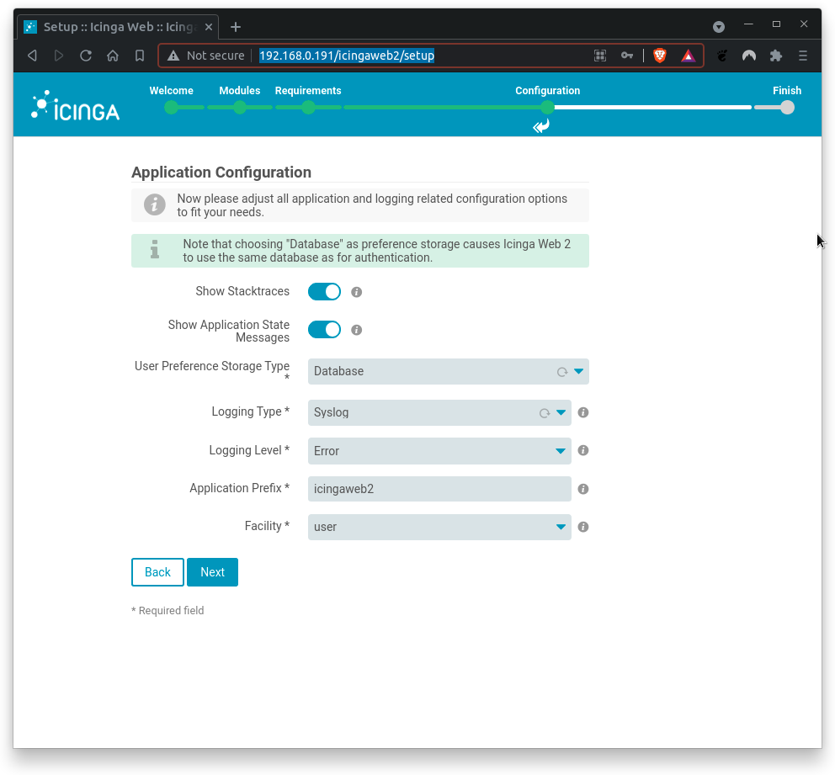The height and width of the screenshot is (775, 835).
Task: Click the info icon beside Show Stacktraces
Action: pos(356,292)
